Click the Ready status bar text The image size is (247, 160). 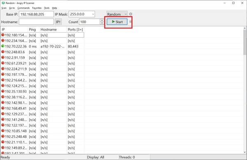coord(5,157)
